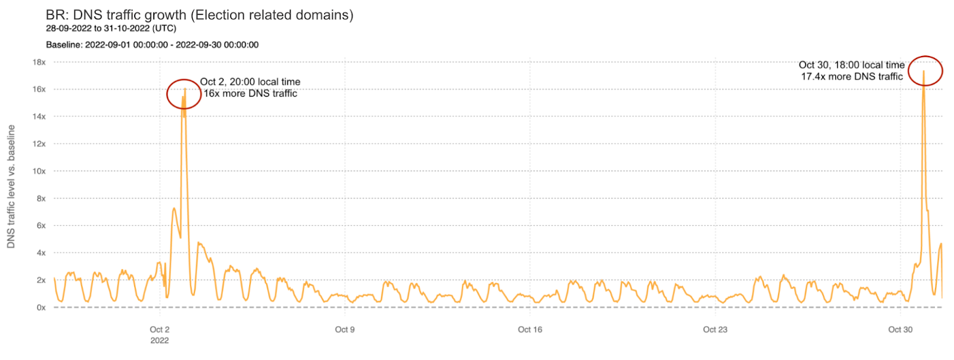Click the red circle around Oct 30 peak

pos(925,71)
